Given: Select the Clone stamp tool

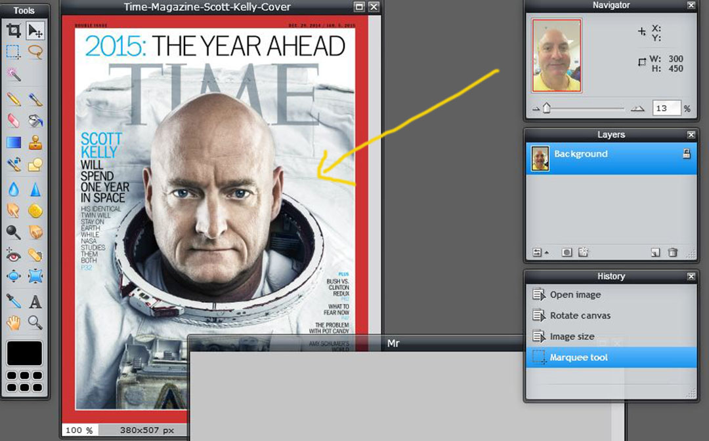Looking at the screenshot, I should point(35,142).
